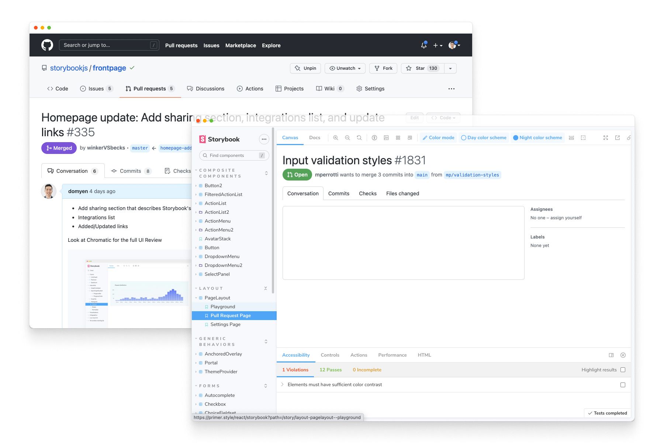Open the user avatar menu on GitHub
The image size is (664, 443).
coord(454,45)
